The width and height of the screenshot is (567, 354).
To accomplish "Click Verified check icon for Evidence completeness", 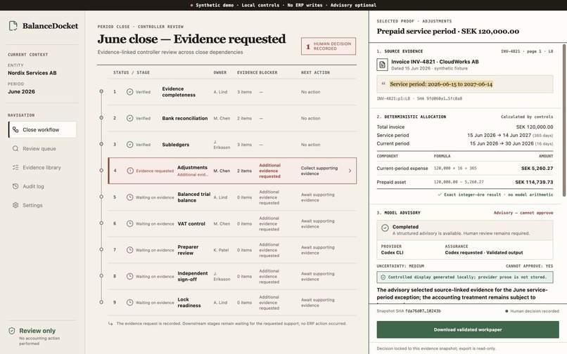I will coord(130,92).
